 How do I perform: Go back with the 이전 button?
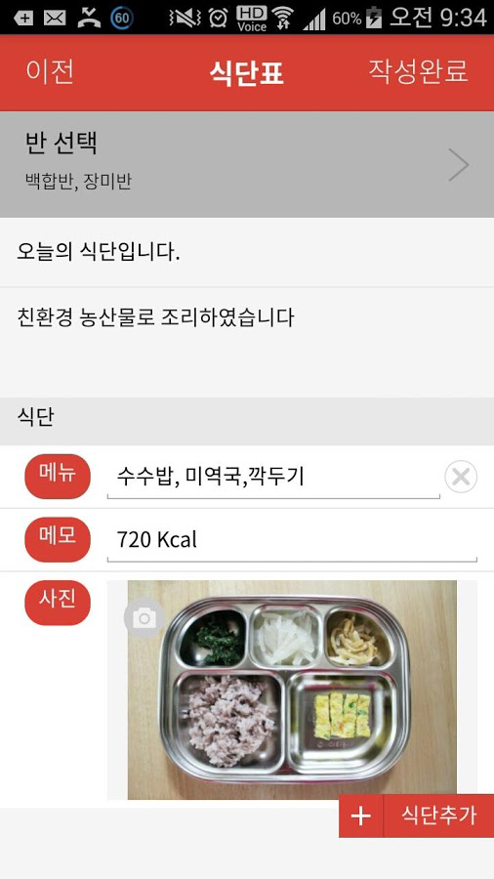50,71
